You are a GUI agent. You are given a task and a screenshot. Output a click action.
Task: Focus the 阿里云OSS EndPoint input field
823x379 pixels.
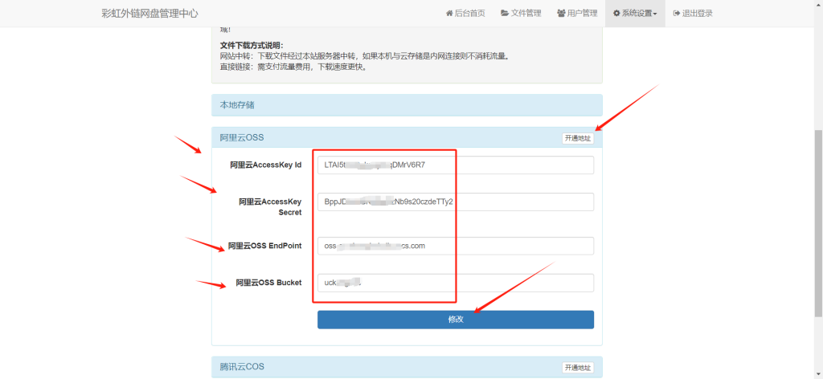click(456, 246)
